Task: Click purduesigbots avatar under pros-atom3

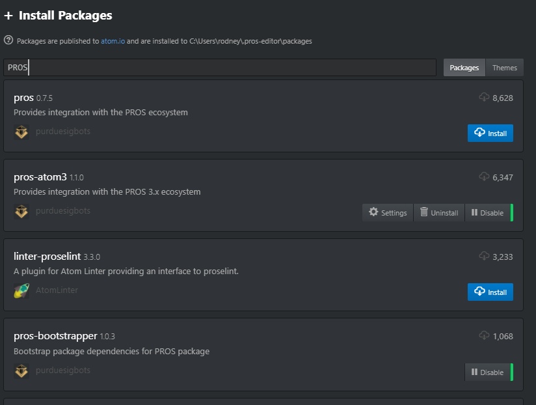Action: point(21,212)
